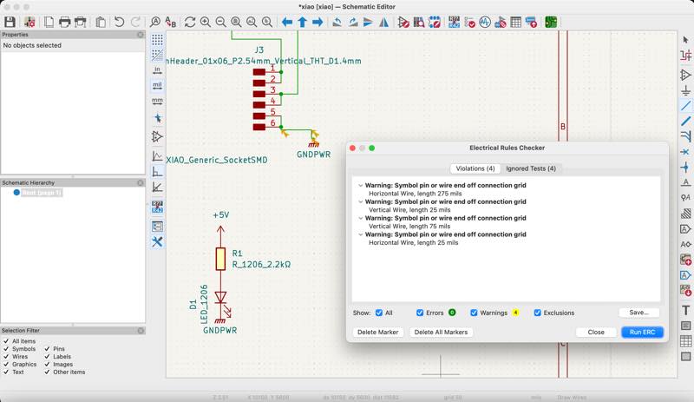This screenshot has width=694, height=402.
Task: Click the J3 reference label in schematic
Action: pos(259,50)
